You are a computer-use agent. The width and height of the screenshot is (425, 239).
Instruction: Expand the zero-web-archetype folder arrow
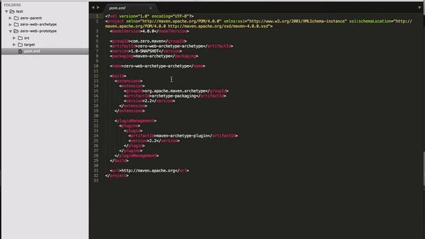(x=11, y=25)
